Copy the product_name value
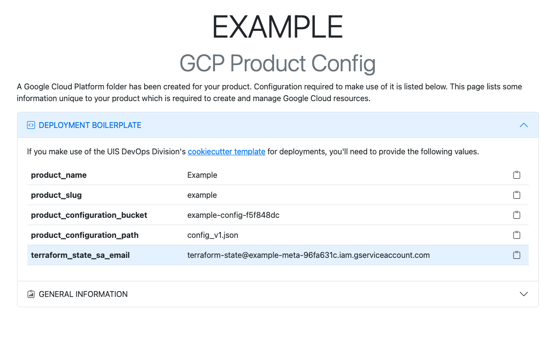 516,175
